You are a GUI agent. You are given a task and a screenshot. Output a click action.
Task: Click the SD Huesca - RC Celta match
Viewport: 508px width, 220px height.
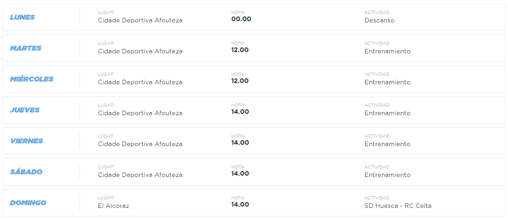click(x=398, y=206)
